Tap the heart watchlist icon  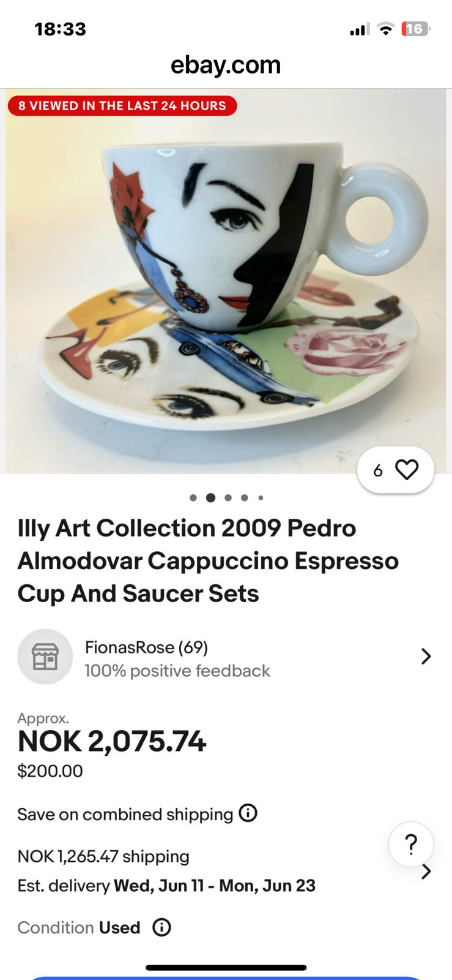pyautogui.click(x=407, y=470)
